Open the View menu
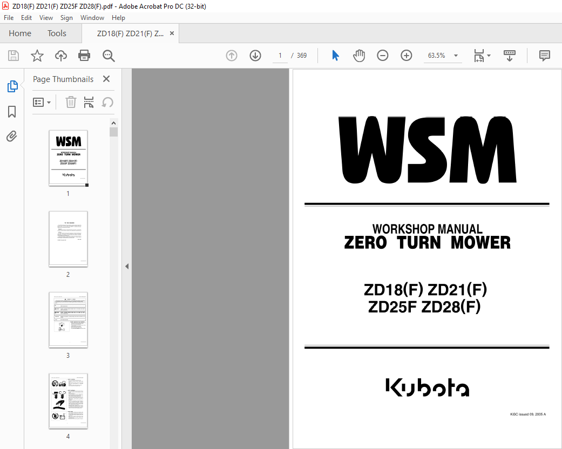This screenshot has width=562, height=449. pyautogui.click(x=46, y=18)
